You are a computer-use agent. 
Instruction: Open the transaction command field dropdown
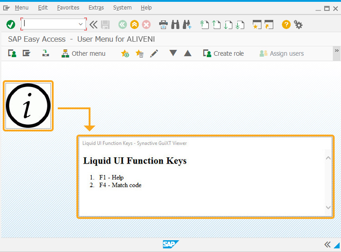[80, 24]
